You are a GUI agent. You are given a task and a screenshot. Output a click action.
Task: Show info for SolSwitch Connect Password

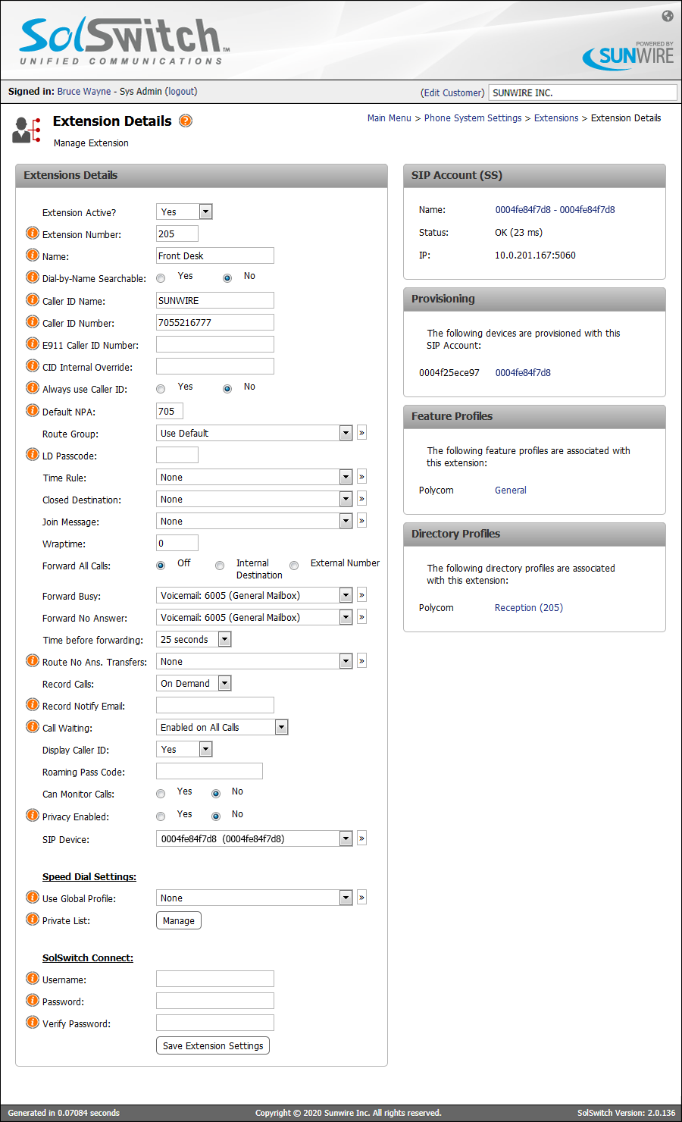click(33, 1001)
